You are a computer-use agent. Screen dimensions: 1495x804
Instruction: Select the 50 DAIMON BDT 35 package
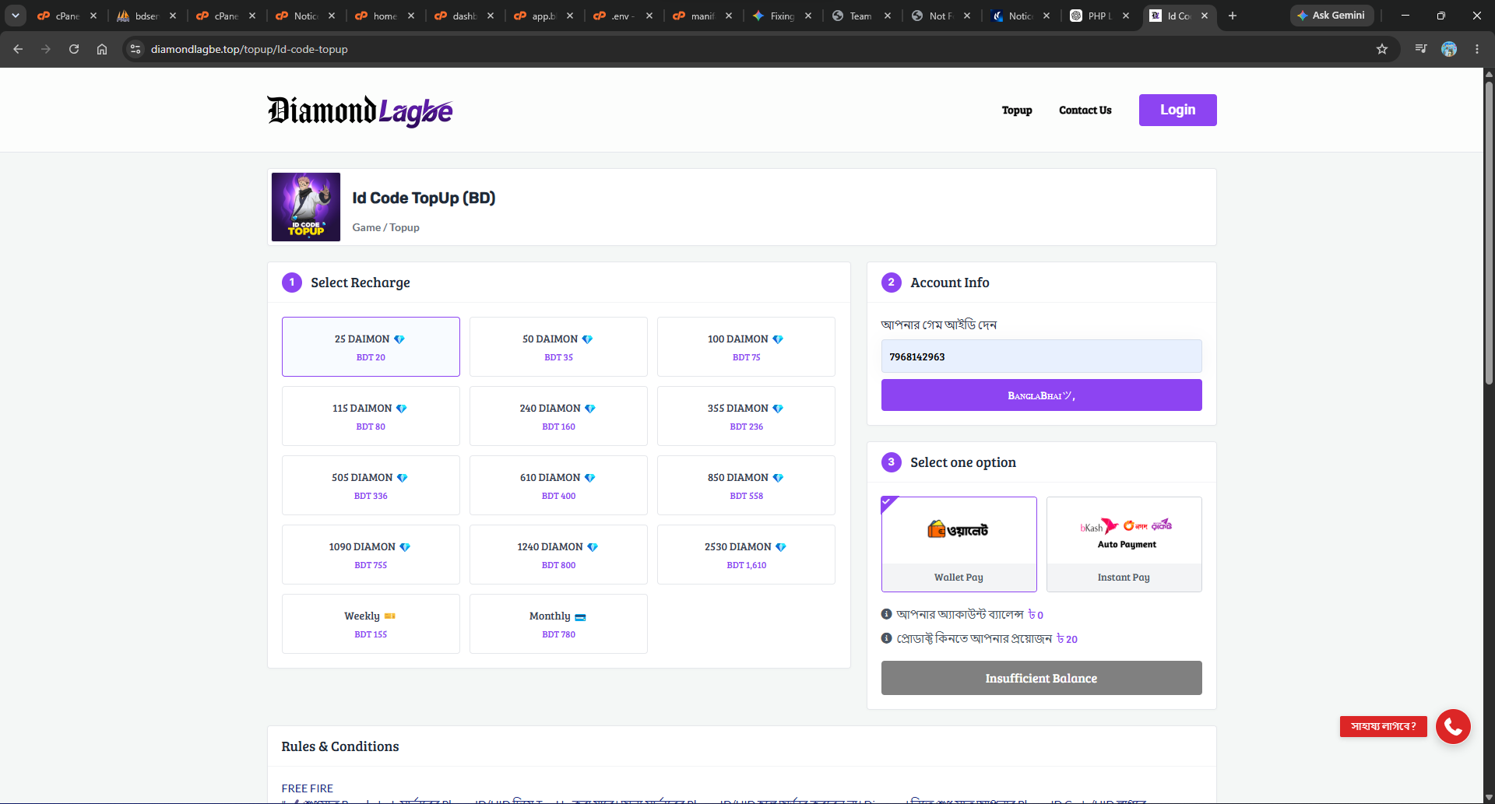point(558,346)
